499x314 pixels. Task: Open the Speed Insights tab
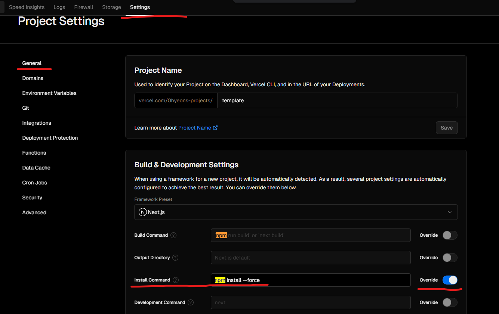pyautogui.click(x=27, y=7)
